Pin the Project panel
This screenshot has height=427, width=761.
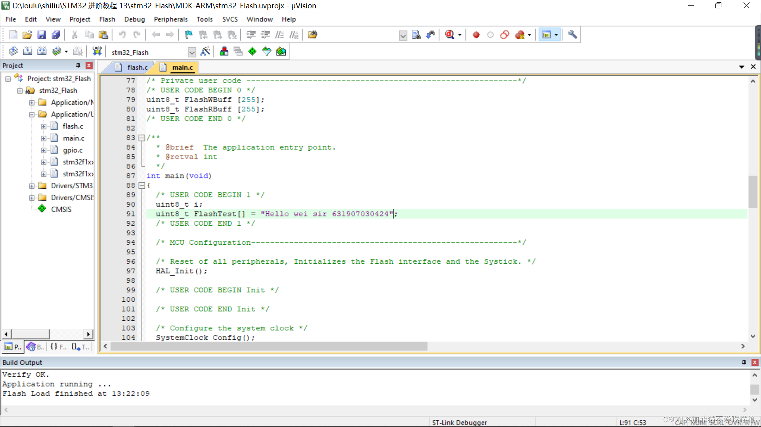click(78, 65)
